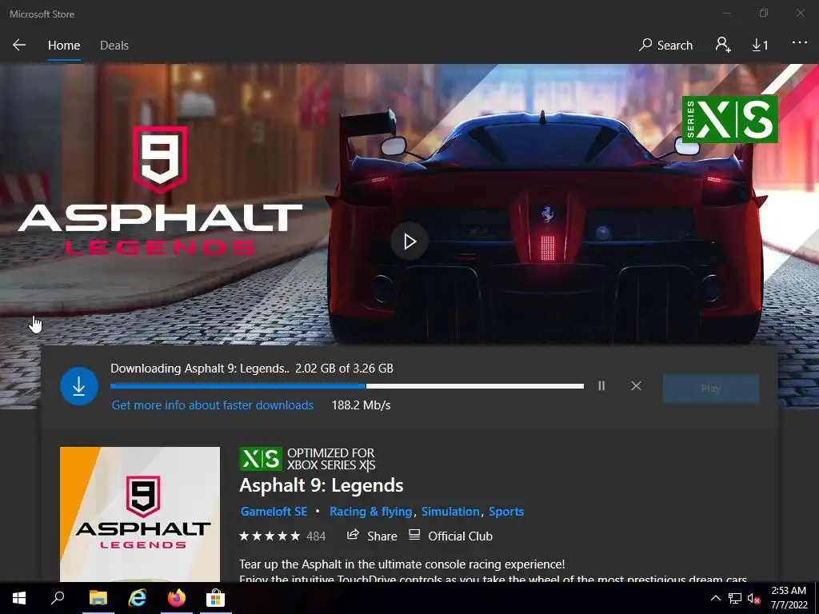Open Search in the Store
819x614 pixels.
(665, 46)
